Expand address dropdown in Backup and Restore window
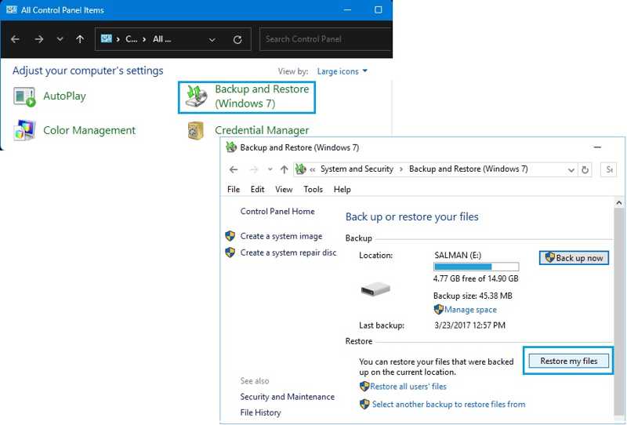The height and width of the screenshot is (425, 627). coord(571,170)
